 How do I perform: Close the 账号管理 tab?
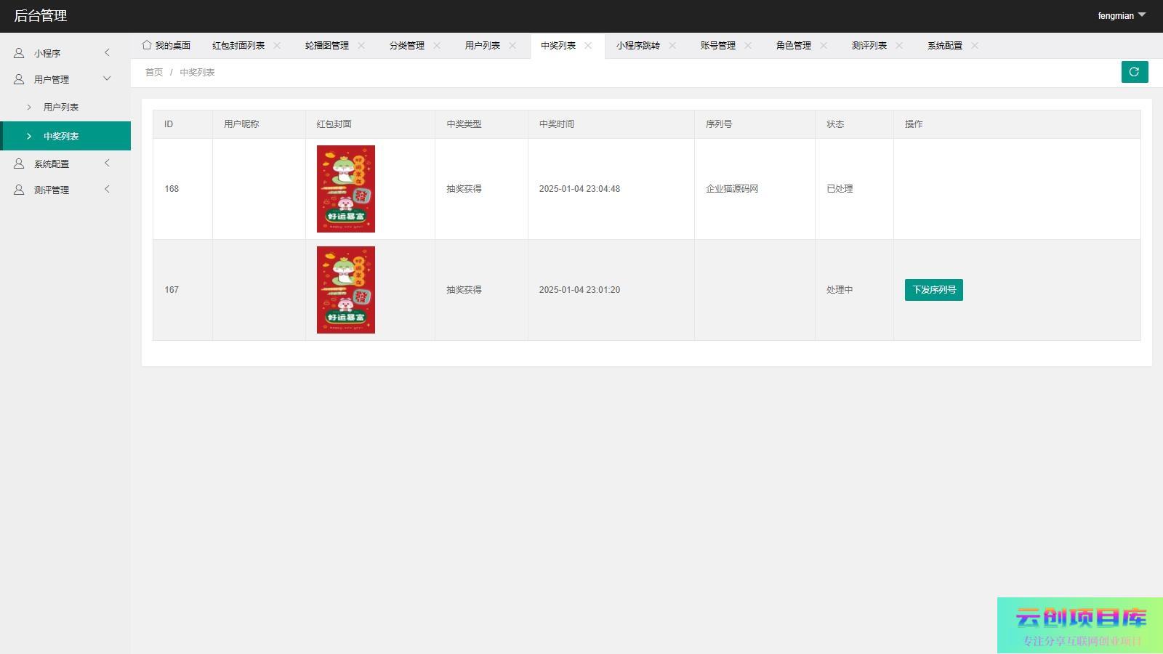748,45
